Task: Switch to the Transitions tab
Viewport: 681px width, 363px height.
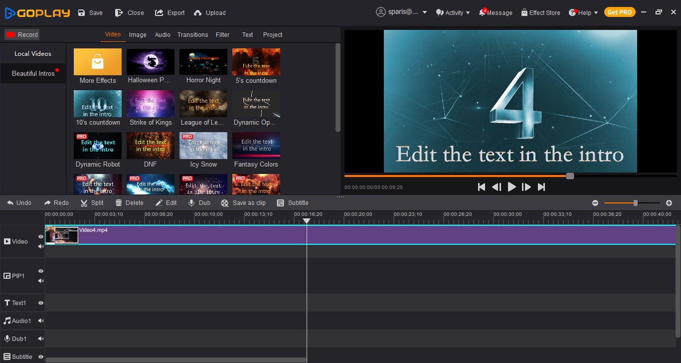Action: (x=192, y=35)
